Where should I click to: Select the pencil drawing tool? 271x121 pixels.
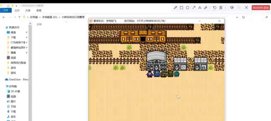pos(175,8)
